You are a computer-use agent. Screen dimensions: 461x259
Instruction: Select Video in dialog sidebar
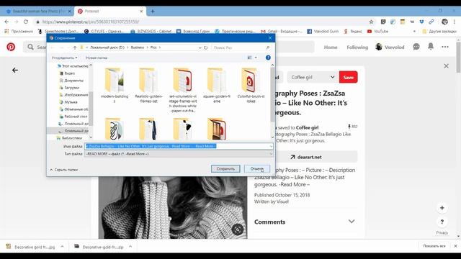point(69,73)
